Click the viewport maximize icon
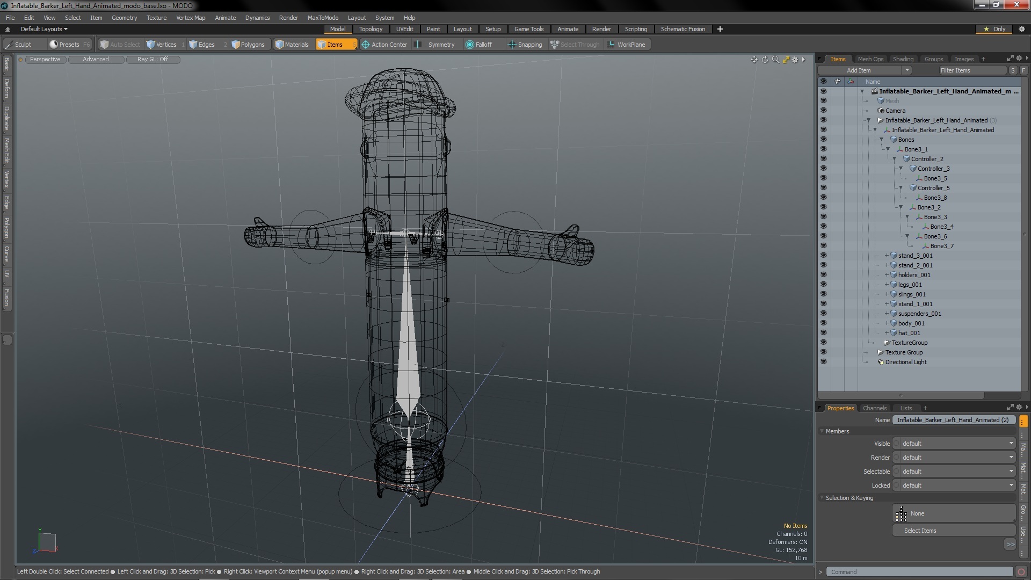1031x580 pixels. tap(786, 60)
